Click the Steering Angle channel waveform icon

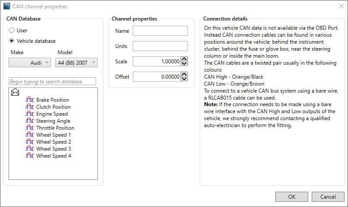click(30, 121)
